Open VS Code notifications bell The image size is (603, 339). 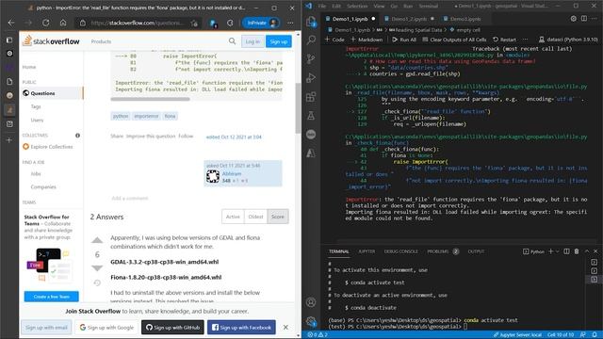click(x=595, y=335)
